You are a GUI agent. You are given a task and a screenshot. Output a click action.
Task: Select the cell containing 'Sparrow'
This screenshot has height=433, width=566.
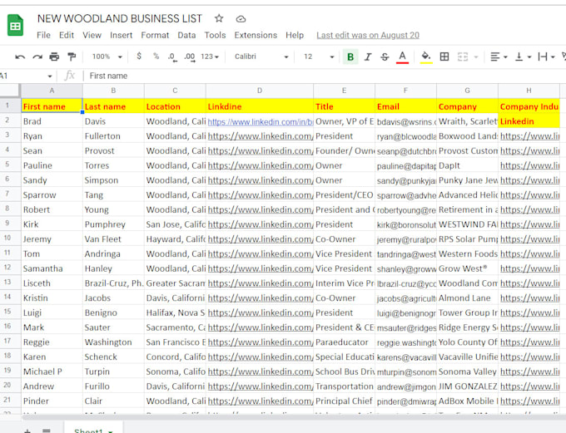tap(52, 195)
